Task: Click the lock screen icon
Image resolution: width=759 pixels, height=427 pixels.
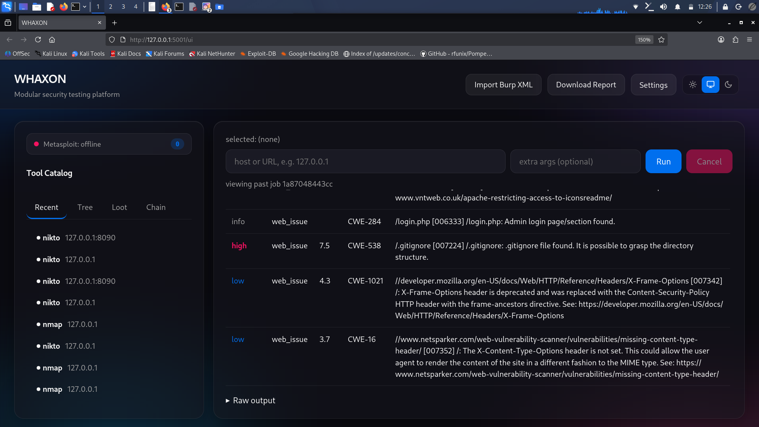Action: 725,7
